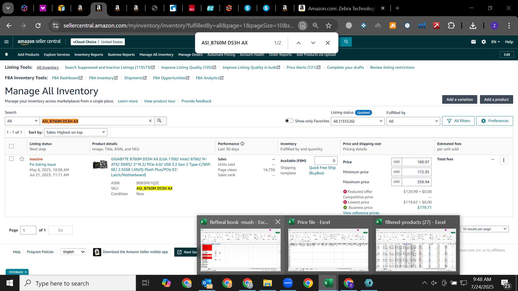
Task: Open the Fulfilled by dropdown
Action: 413,121
